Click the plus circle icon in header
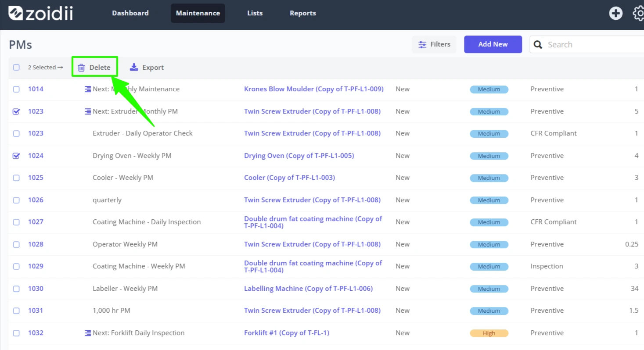Screen dimensions: 644x350 (615, 13)
